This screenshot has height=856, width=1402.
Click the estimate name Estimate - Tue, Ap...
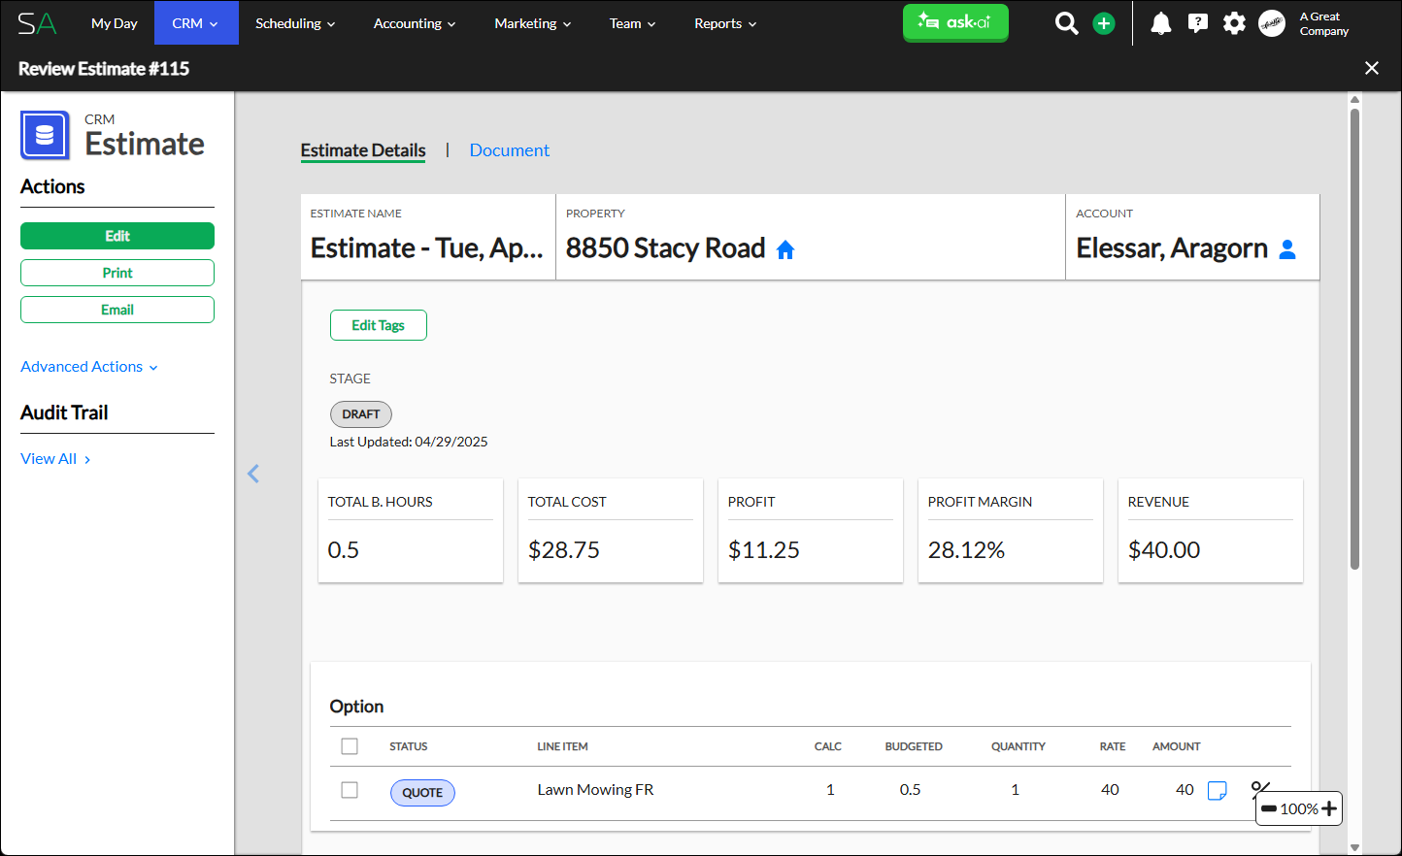(x=426, y=248)
